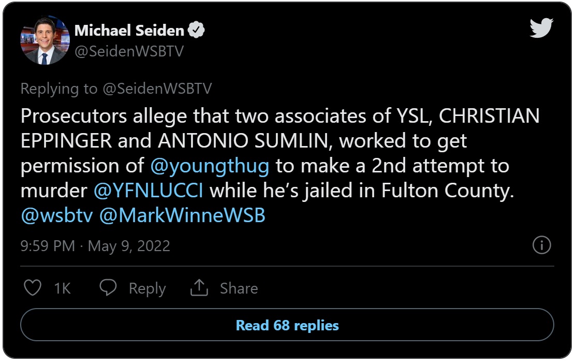576x364 pixels.
Task: Click the heart like icon
Action: point(33,287)
